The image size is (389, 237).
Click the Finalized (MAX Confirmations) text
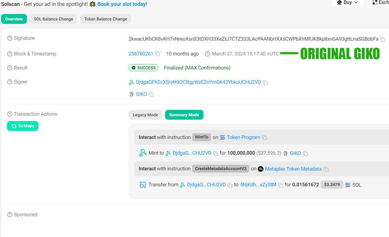pyautogui.click(x=197, y=68)
